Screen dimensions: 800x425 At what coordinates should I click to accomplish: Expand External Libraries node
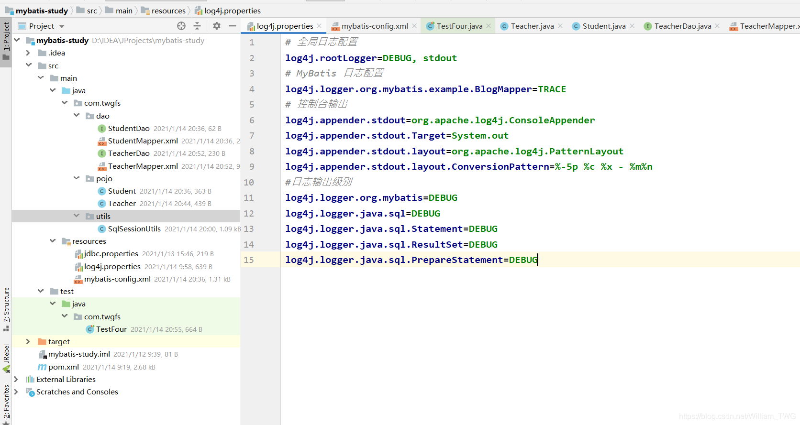[16, 379]
